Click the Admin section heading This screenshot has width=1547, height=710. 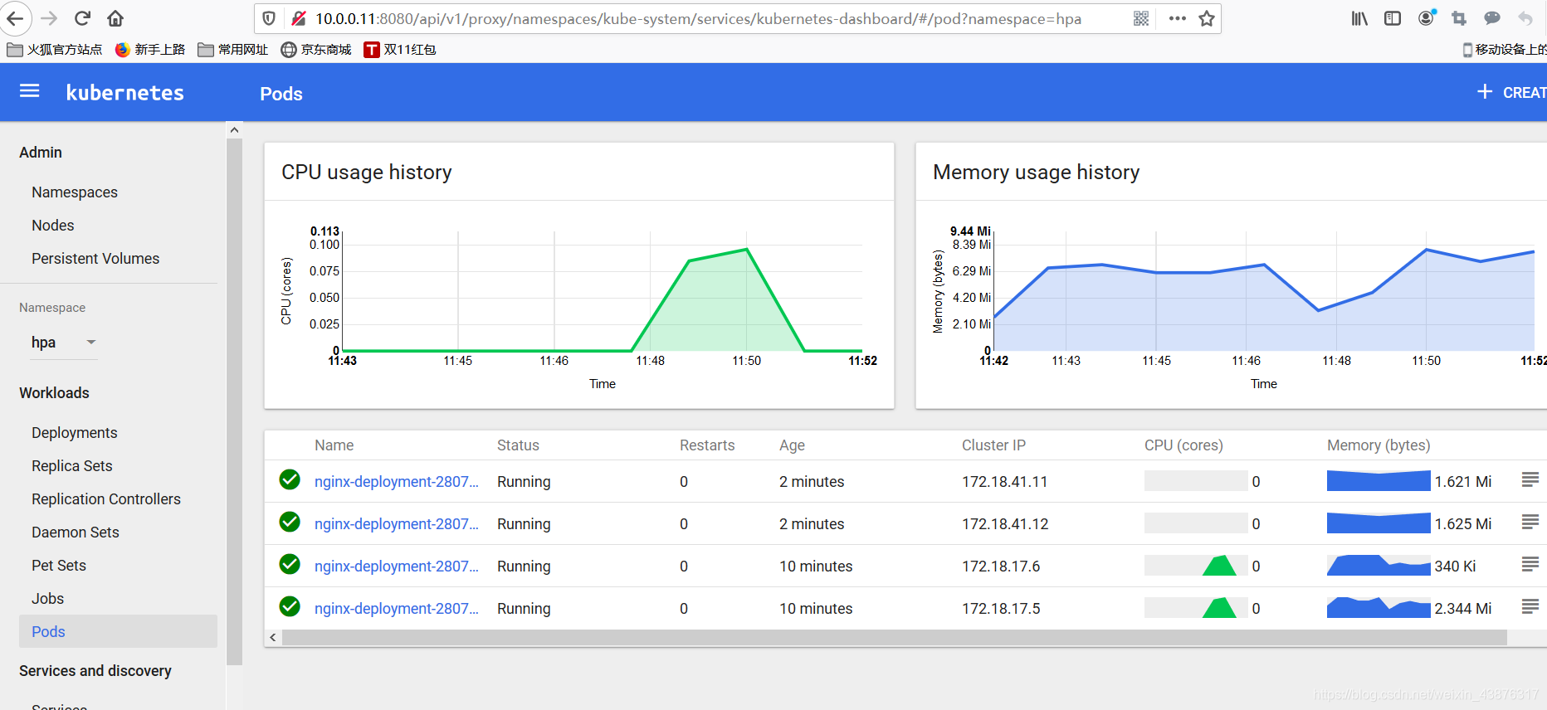41,153
